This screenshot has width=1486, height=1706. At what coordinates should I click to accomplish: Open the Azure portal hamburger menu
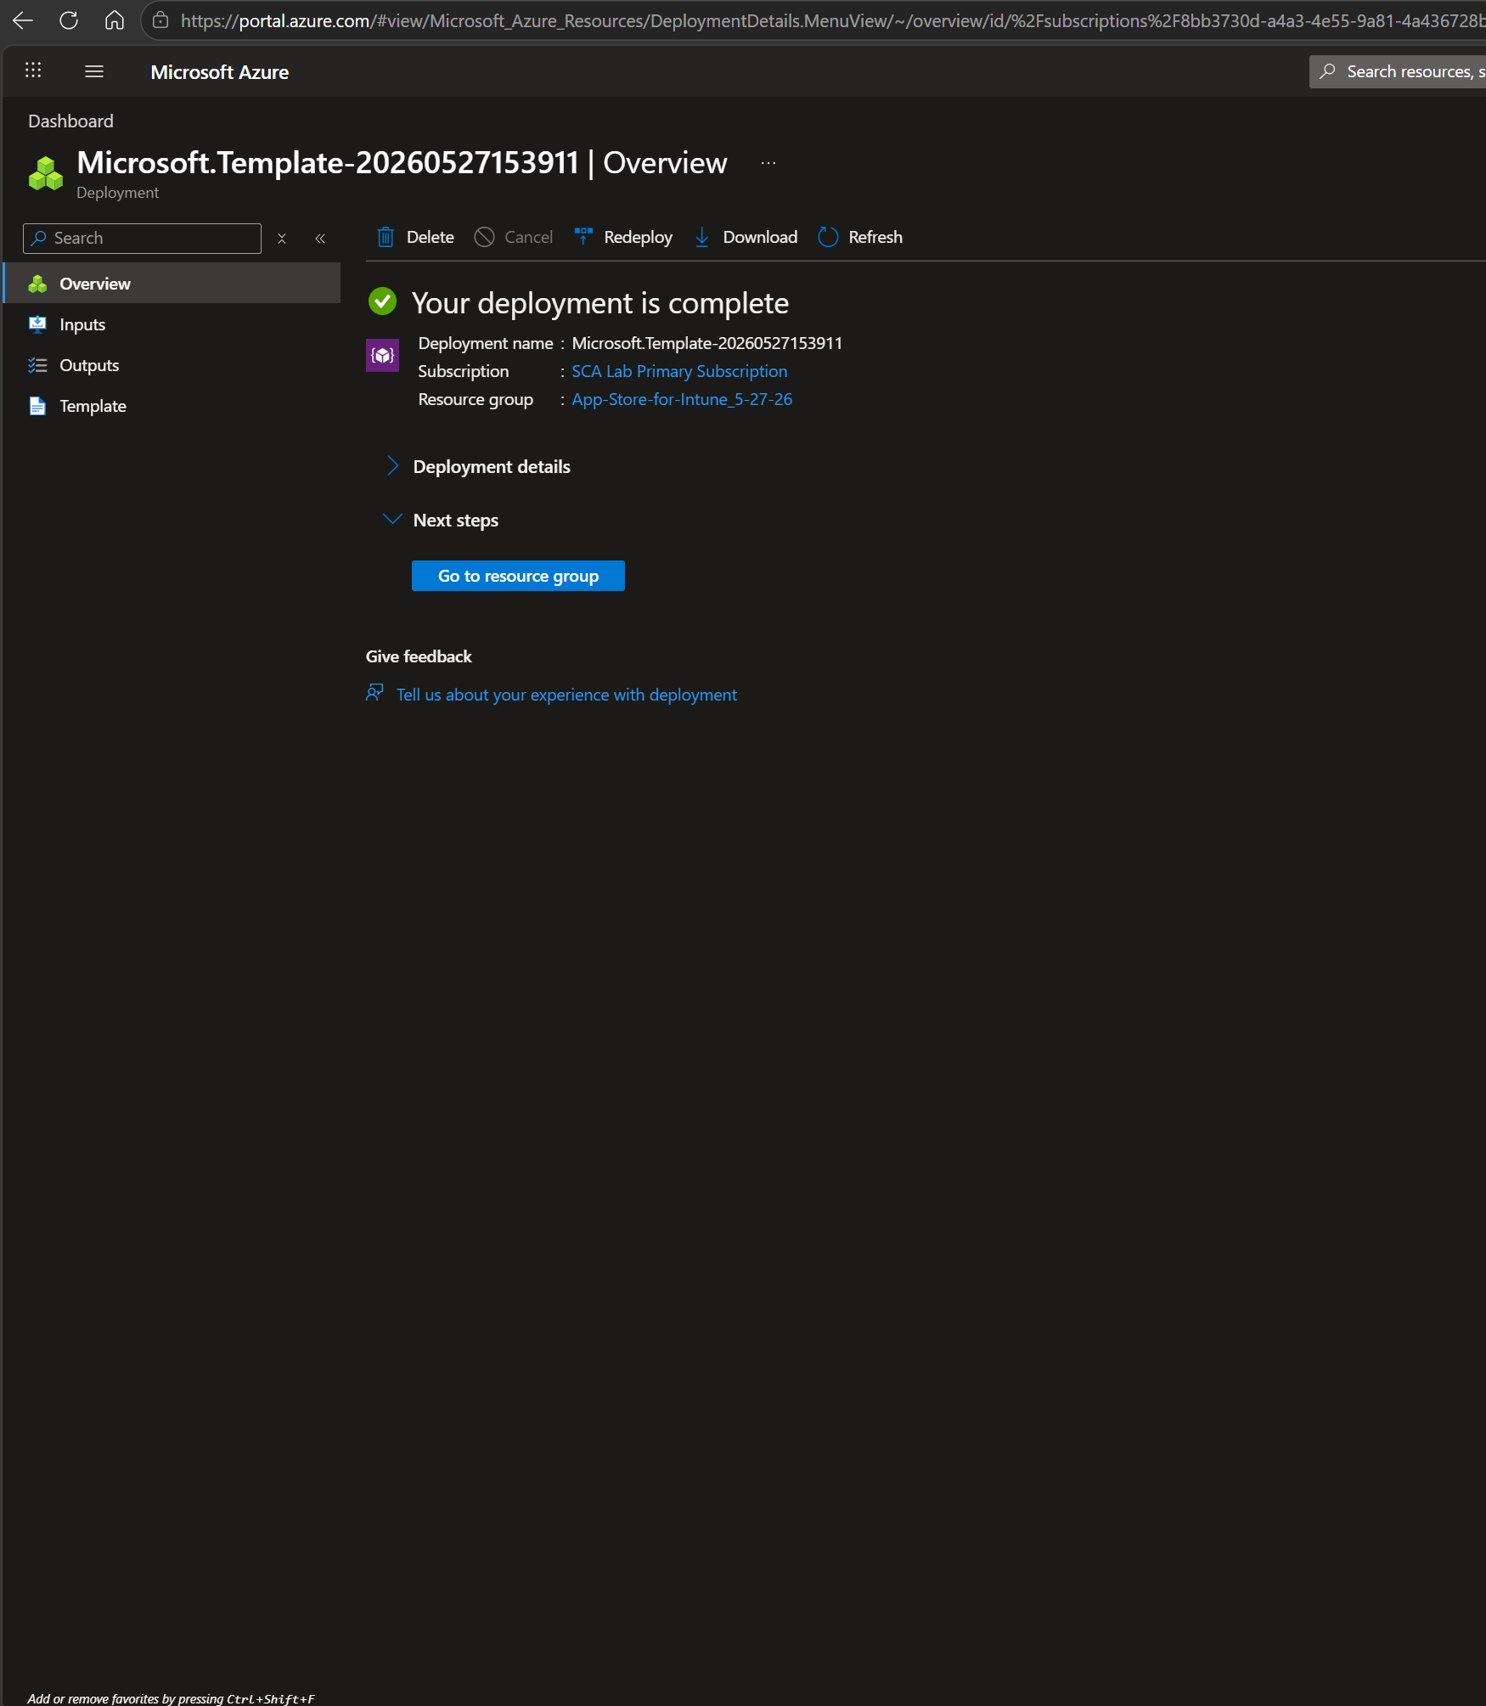[x=94, y=71]
